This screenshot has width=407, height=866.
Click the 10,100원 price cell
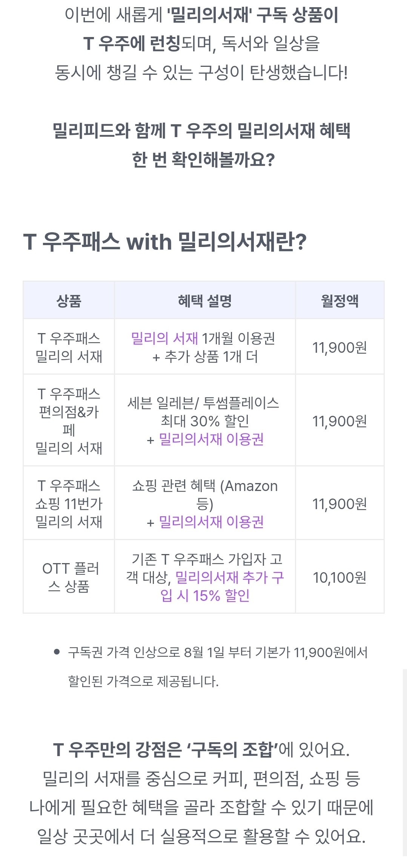tap(339, 577)
